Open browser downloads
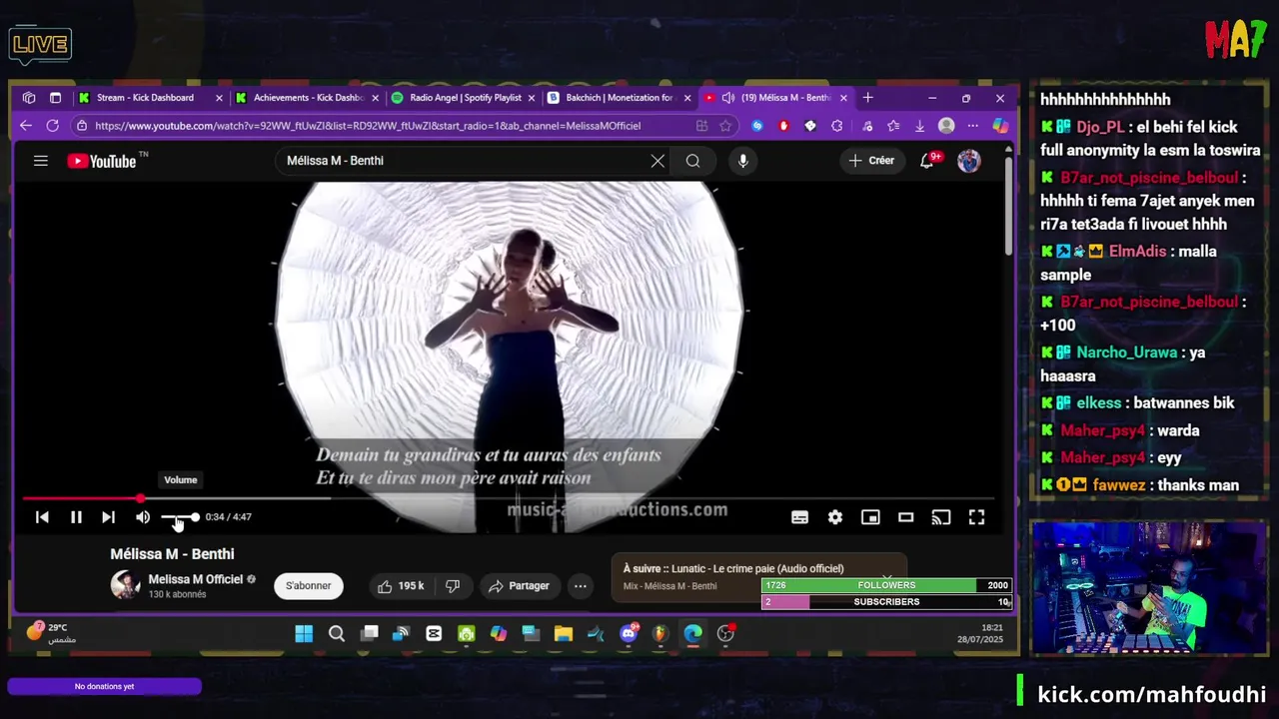 pos(919,126)
